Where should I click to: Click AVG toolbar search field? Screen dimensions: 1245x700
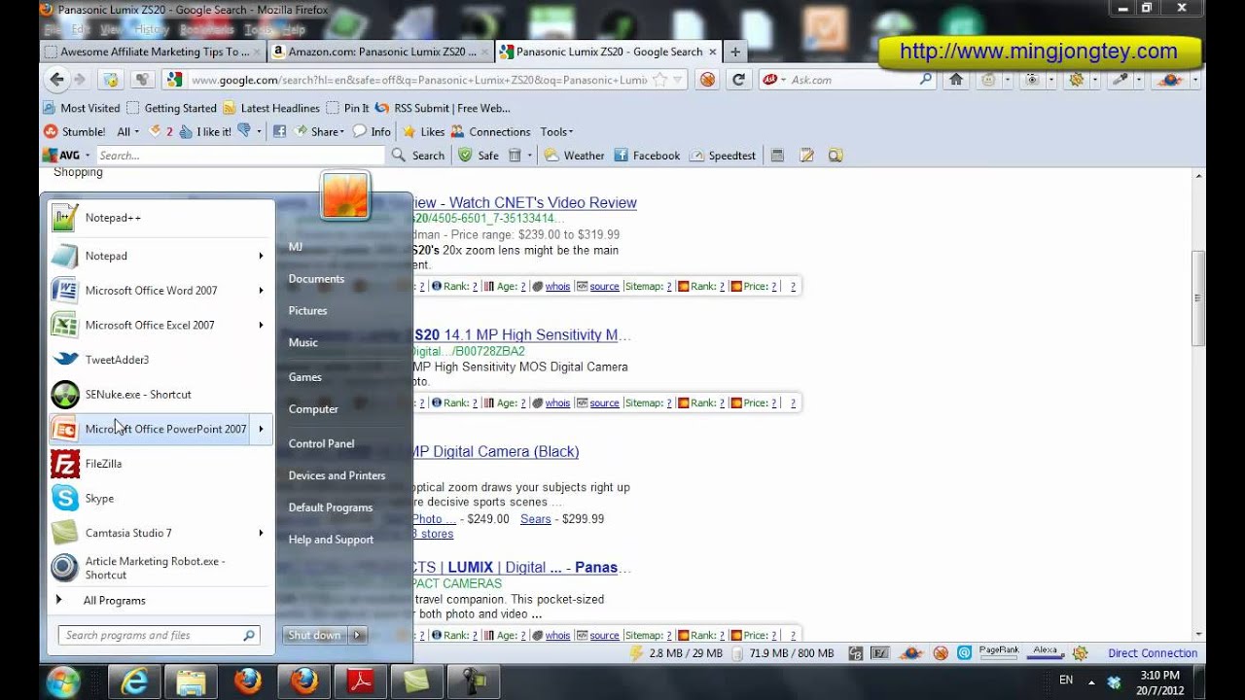pos(240,156)
